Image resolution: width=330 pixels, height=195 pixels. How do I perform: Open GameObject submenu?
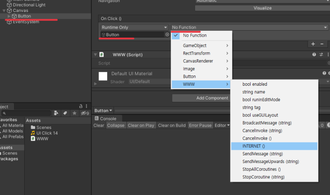(202, 45)
